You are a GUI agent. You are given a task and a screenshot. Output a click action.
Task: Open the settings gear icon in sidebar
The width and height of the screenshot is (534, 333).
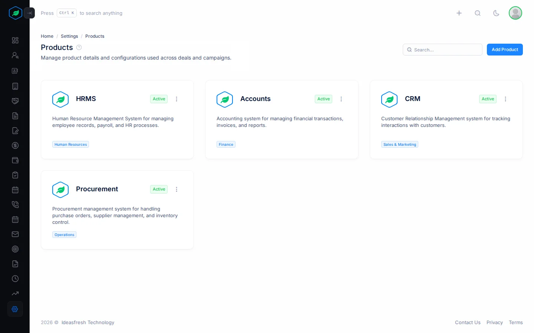pyautogui.click(x=15, y=309)
